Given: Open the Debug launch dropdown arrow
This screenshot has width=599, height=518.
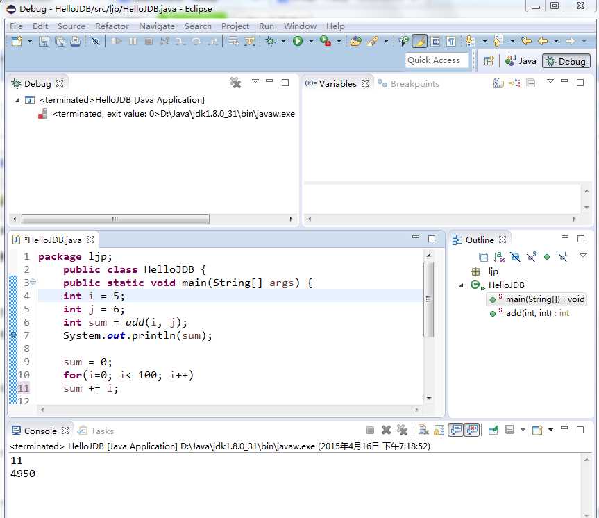Looking at the screenshot, I should pos(283,41).
